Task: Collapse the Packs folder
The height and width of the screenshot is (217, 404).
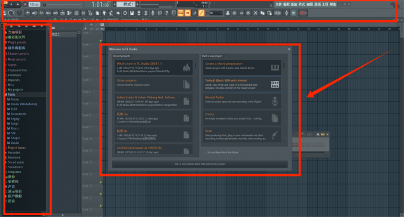Action: click(x=11, y=95)
